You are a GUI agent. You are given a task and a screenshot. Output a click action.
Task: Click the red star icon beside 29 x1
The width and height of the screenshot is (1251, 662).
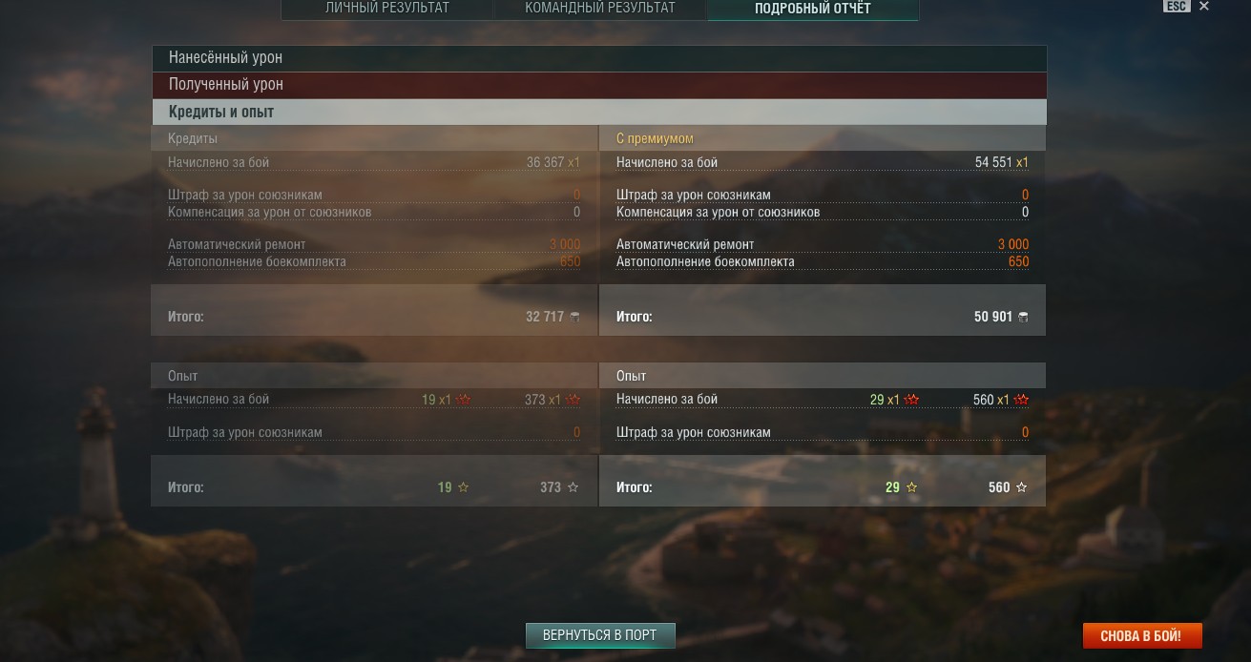911,400
